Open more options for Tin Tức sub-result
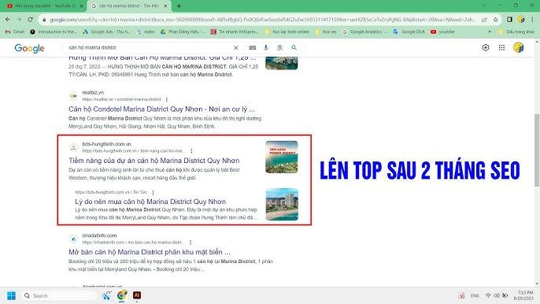The height and width of the screenshot is (304, 540). point(153,192)
